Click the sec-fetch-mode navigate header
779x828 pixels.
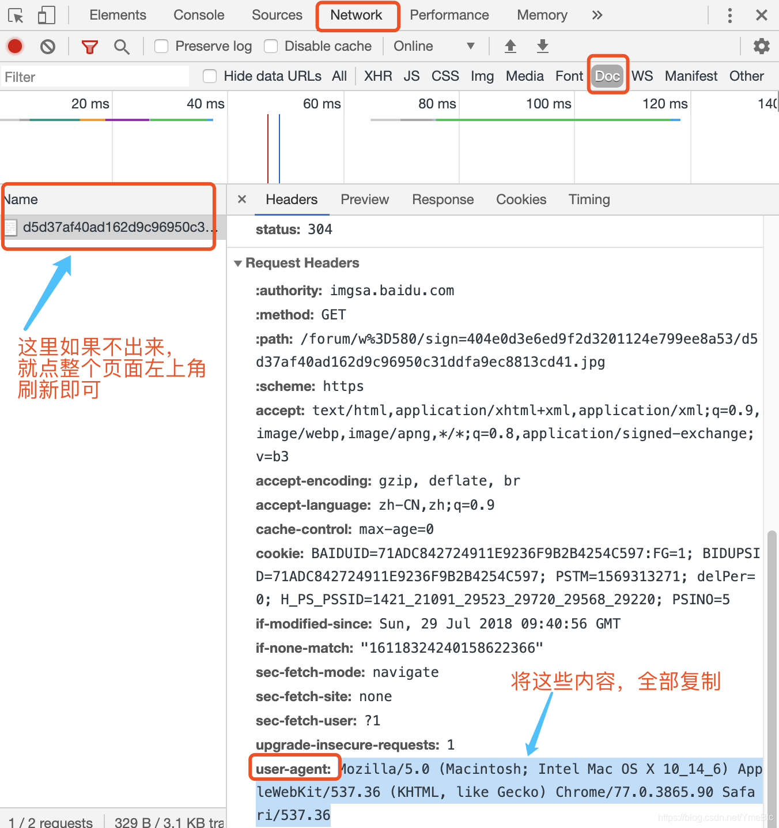tap(347, 672)
